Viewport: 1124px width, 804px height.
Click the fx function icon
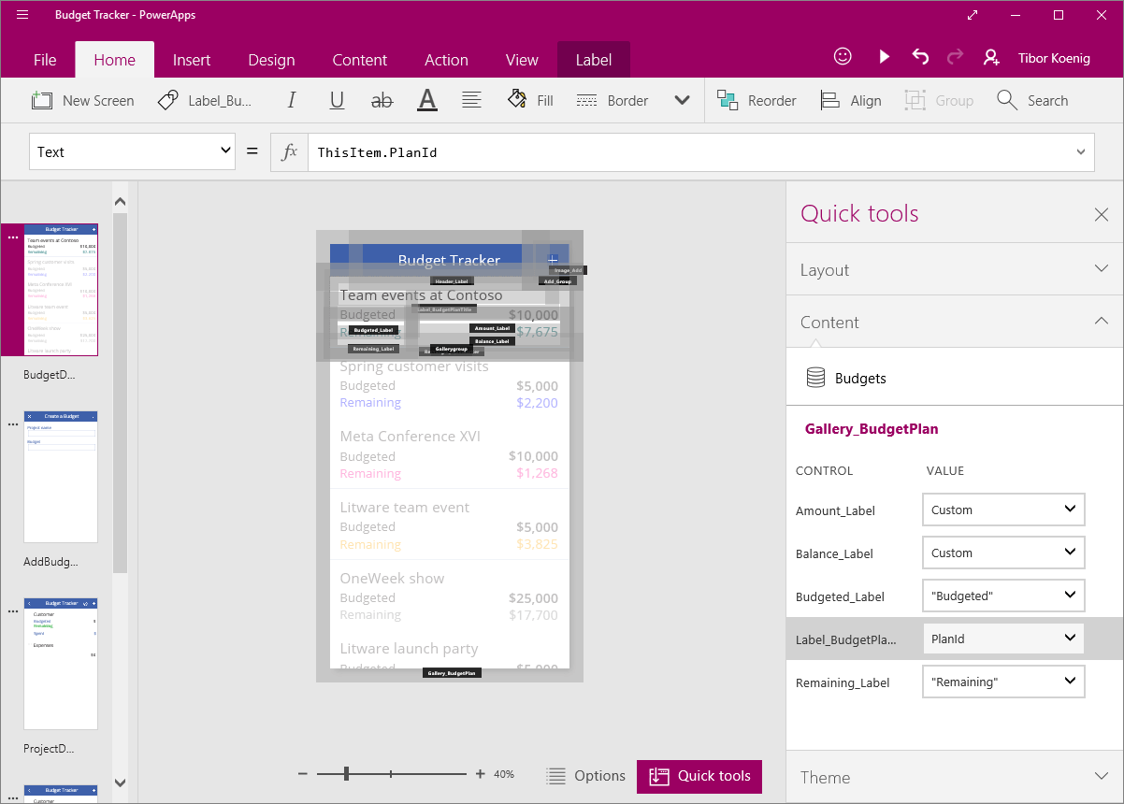[x=290, y=151]
